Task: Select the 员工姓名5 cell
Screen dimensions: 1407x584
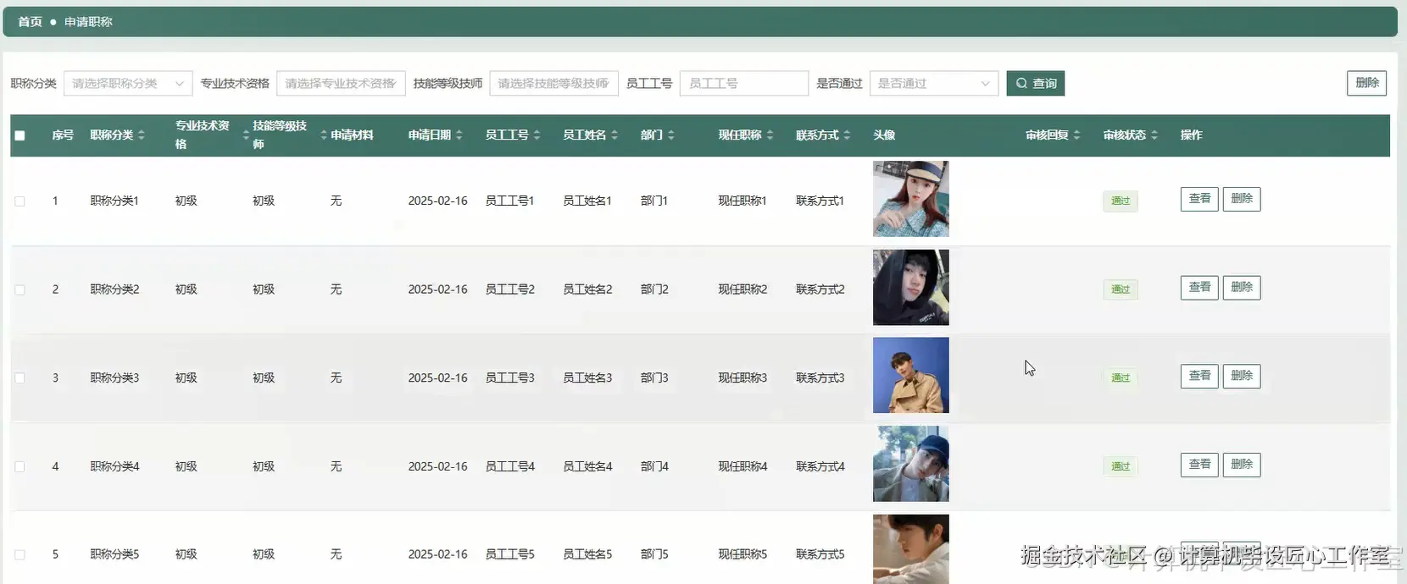Action: (587, 555)
